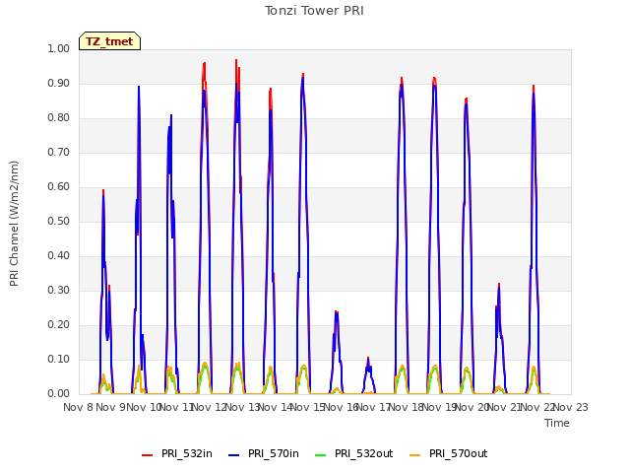Click the 0.90 y-axis tick label
630x473 pixels.
[59, 83]
